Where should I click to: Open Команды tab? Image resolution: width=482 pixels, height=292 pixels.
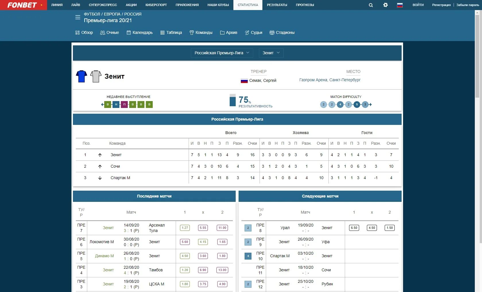click(x=201, y=32)
